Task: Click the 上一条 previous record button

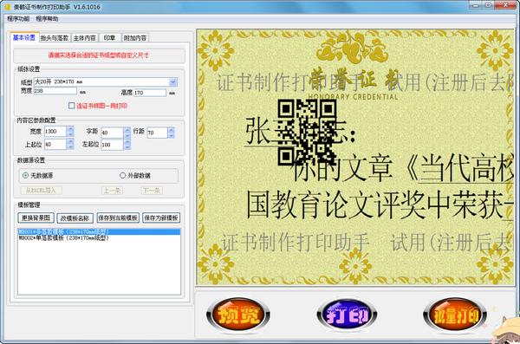Action: coord(112,191)
